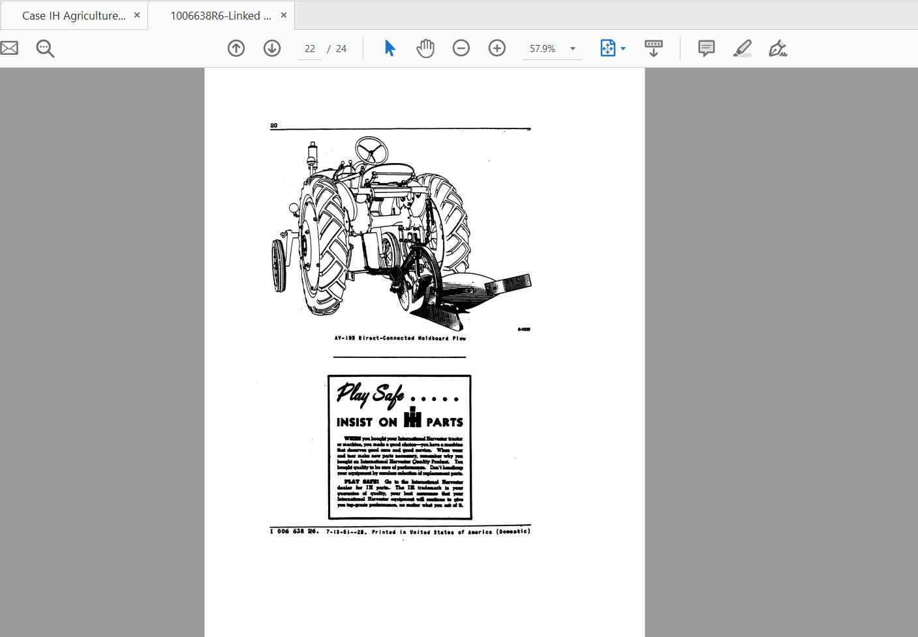This screenshot has height=637, width=918.
Task: Switch to the Case IH Agriculture tab
Action: [x=74, y=16]
